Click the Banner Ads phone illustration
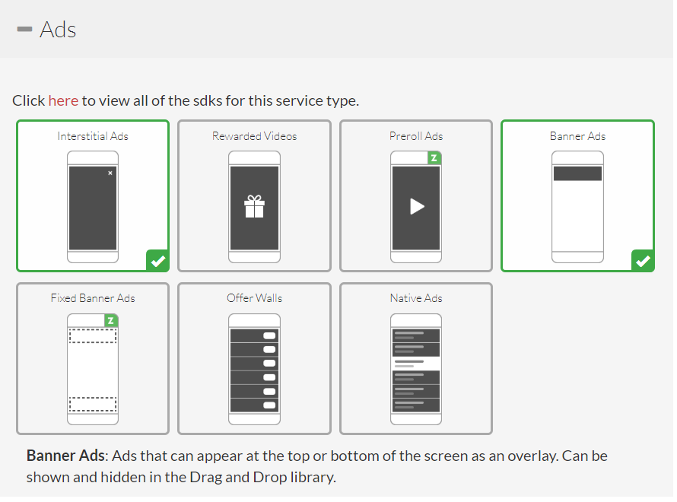The height and width of the screenshot is (502, 677). pos(577,205)
